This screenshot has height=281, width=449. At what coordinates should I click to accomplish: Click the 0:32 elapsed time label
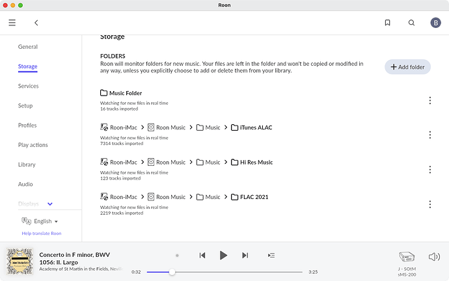point(136,272)
